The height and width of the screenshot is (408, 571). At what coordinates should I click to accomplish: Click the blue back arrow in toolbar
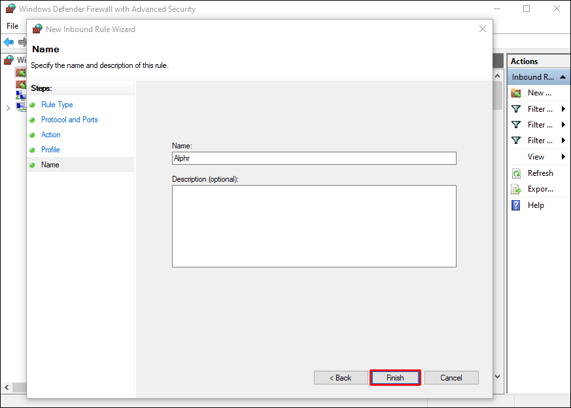[x=9, y=42]
